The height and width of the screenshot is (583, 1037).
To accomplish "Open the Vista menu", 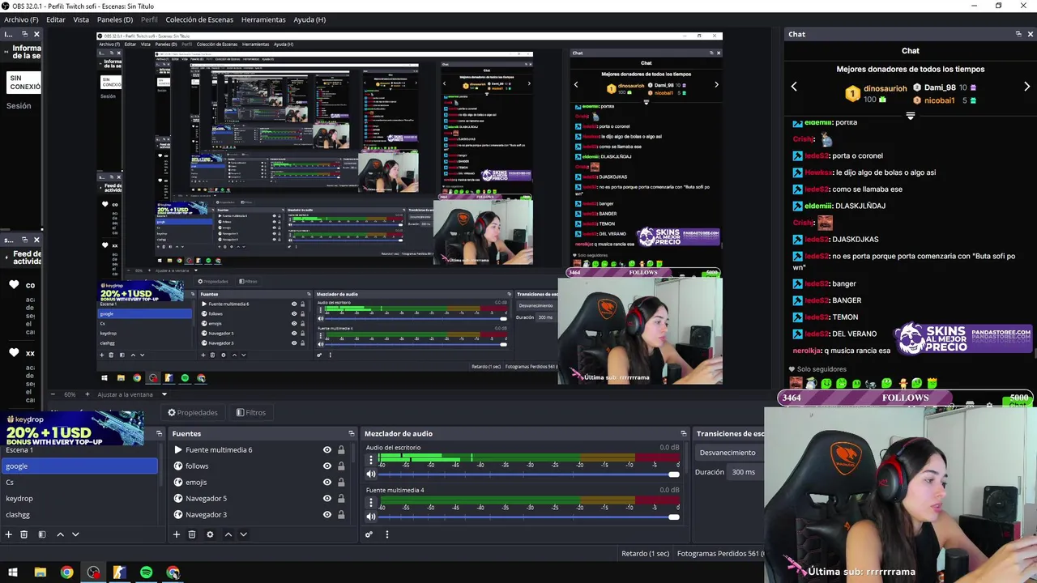I will tap(81, 19).
